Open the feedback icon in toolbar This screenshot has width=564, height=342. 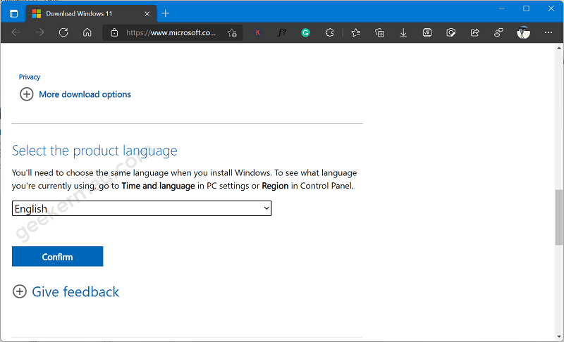coord(498,32)
